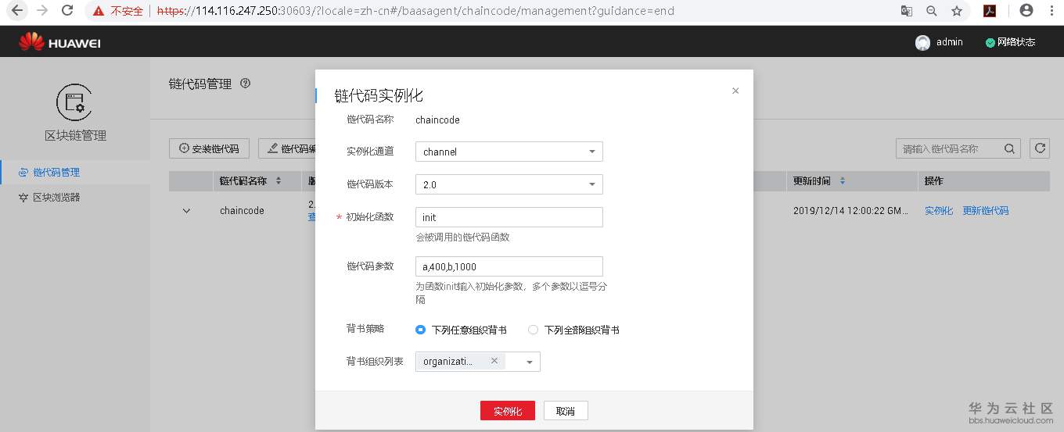Viewport: 1064px width, 432px height.
Task: Click the 2019/12/14 update time cell
Action: click(849, 211)
